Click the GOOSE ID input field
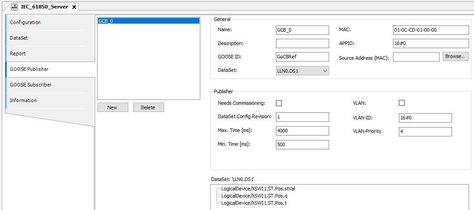Screen dimensions: 474x210 [x=302, y=57]
